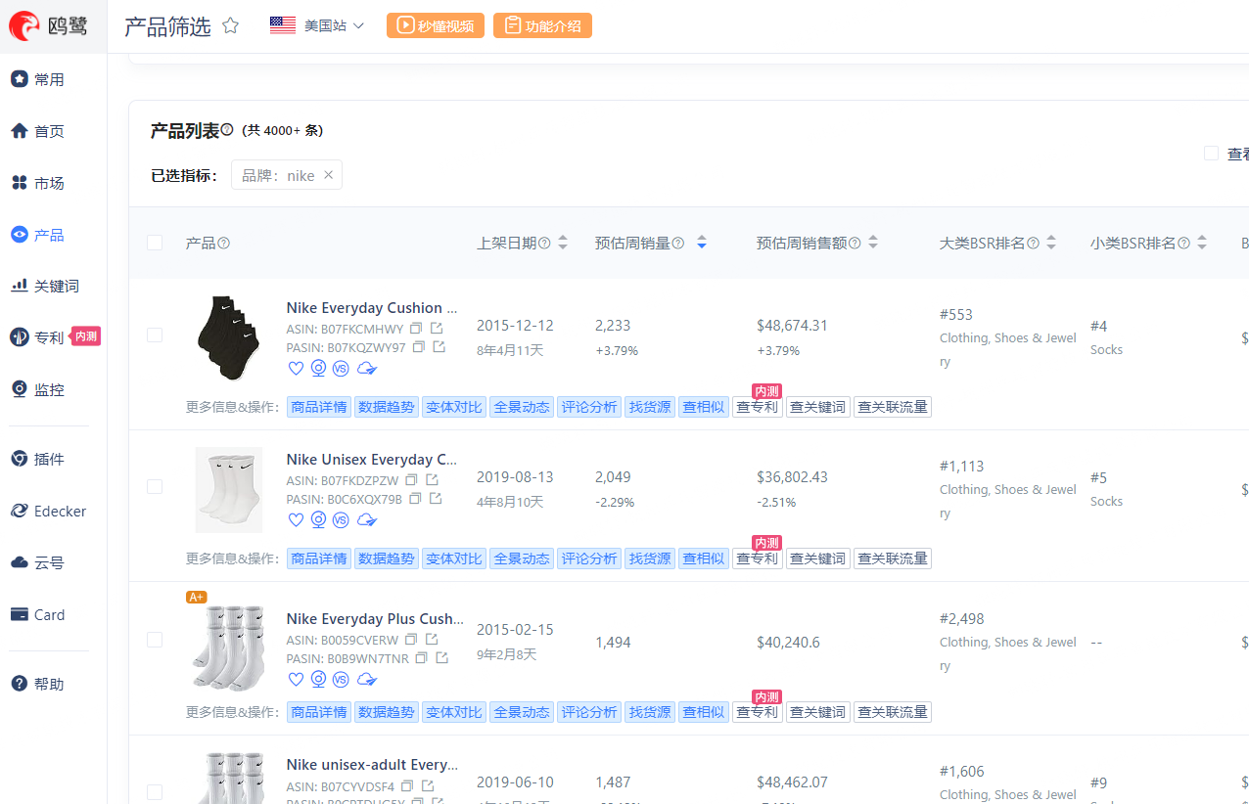Screen dimensions: 1249x804
Task: Copy PASIN B07KQZWY97
Action: pos(419,347)
